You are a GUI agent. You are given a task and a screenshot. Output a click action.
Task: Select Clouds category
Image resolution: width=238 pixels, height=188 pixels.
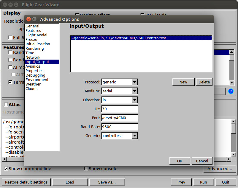click(31, 89)
